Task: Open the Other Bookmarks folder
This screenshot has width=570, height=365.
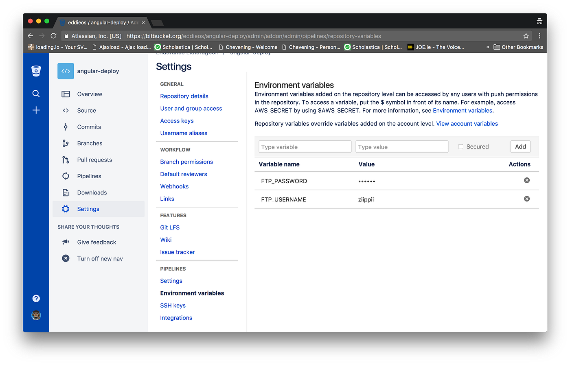Action: click(x=518, y=47)
